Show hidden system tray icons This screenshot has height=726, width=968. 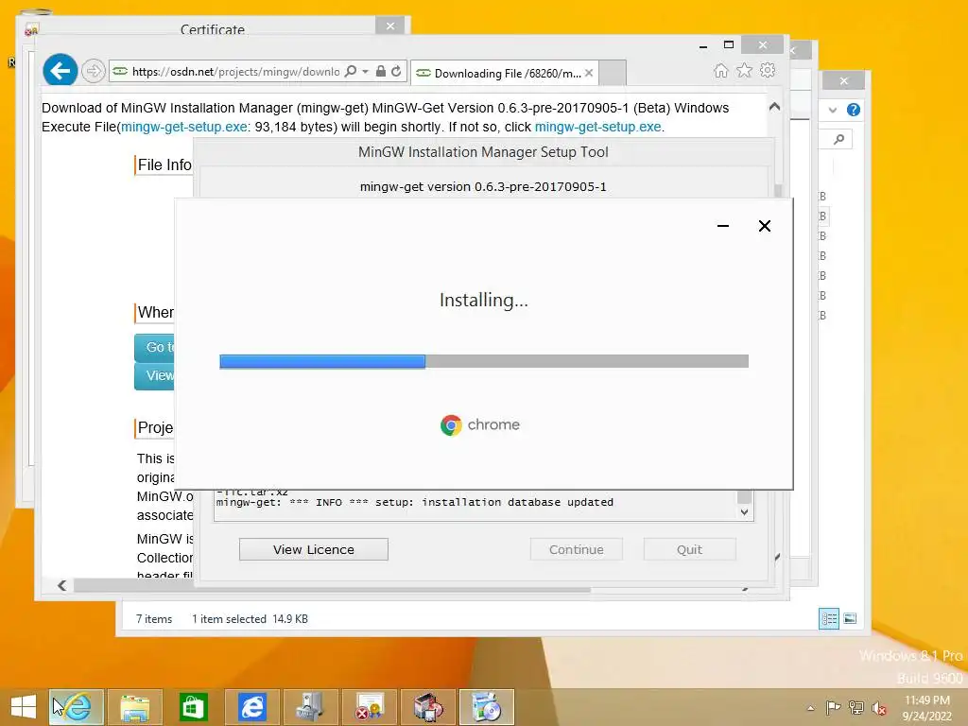(x=810, y=708)
